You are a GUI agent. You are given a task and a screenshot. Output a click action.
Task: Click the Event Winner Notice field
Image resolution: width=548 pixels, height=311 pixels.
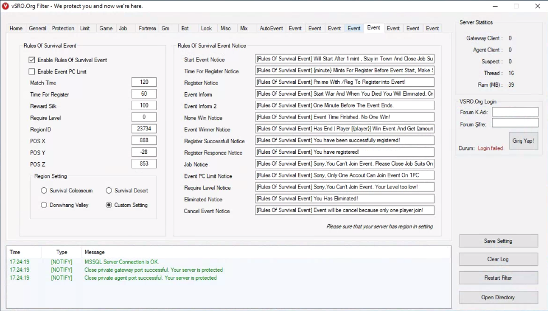tap(345, 129)
